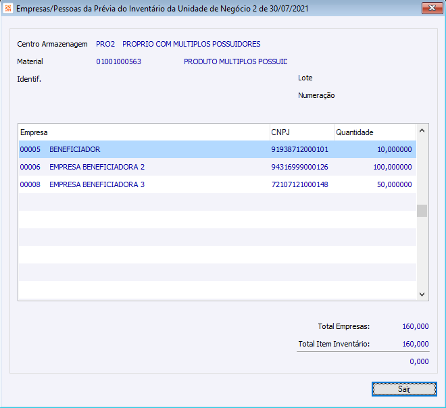Click quantity 10,000000
Viewport: 446px width, 408px height.
pos(395,149)
